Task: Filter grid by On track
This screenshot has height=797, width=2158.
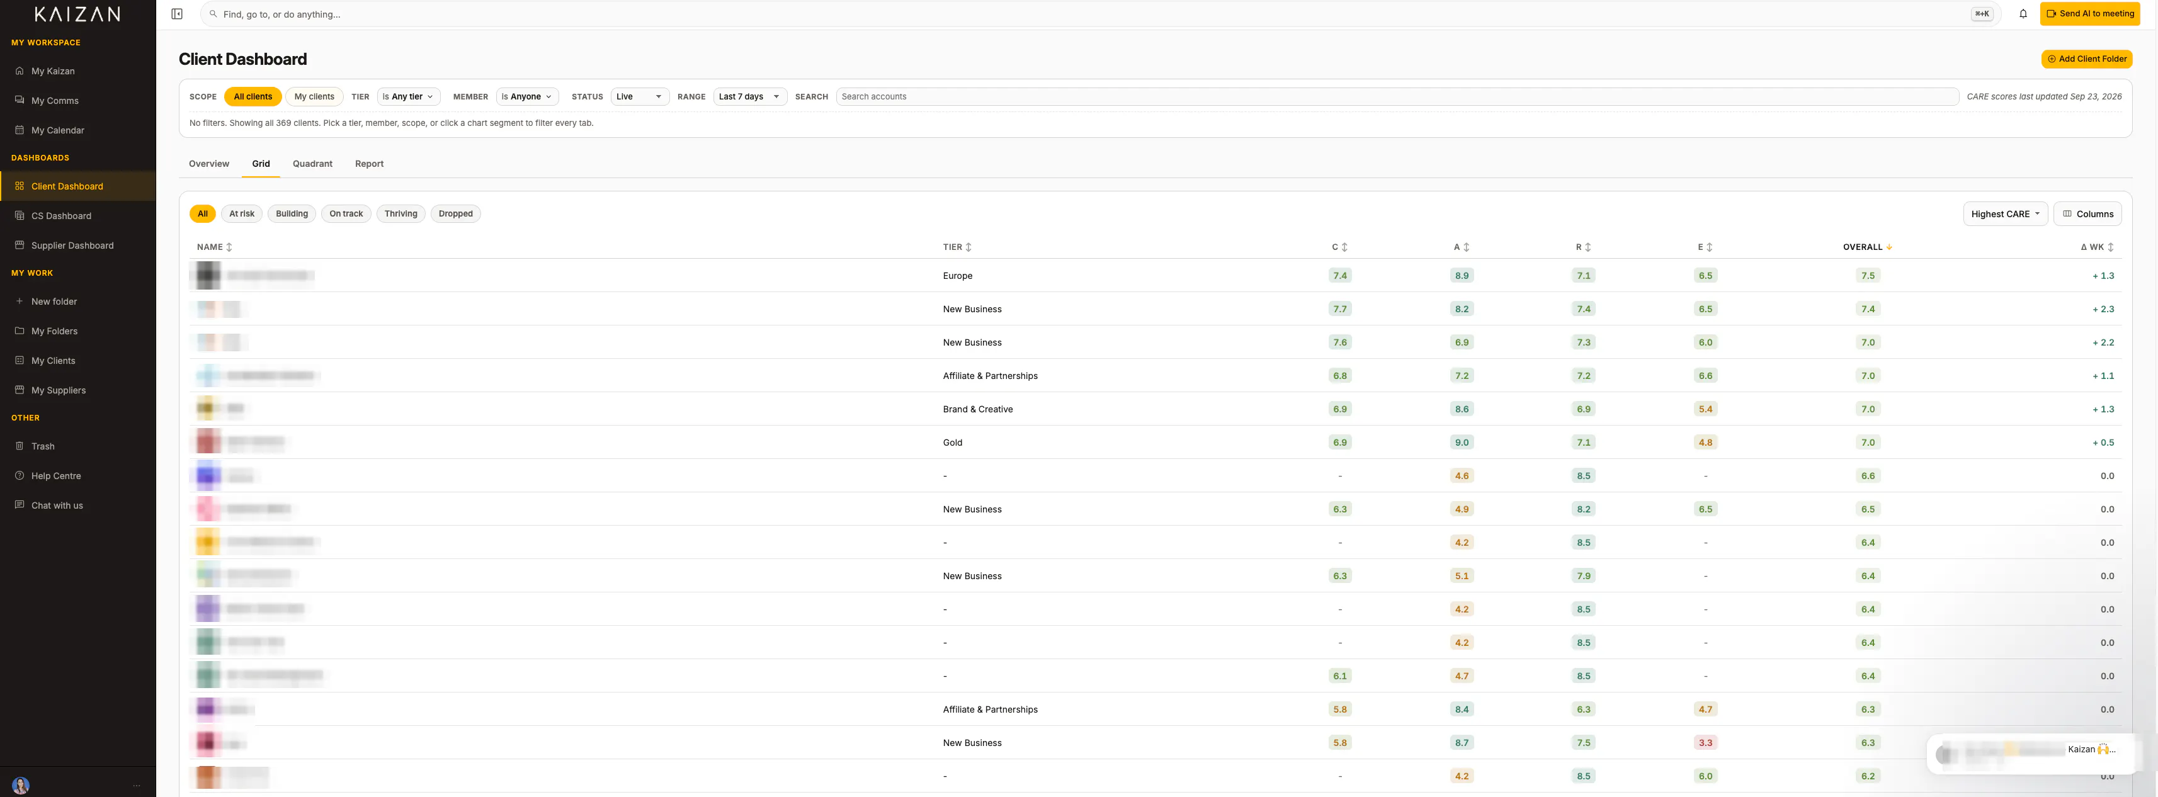Action: pos(346,213)
